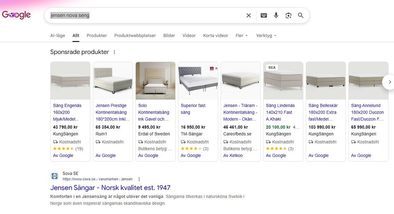This screenshot has height=214, width=394.
Task: Open the Korta videor tab
Action: (215, 35)
